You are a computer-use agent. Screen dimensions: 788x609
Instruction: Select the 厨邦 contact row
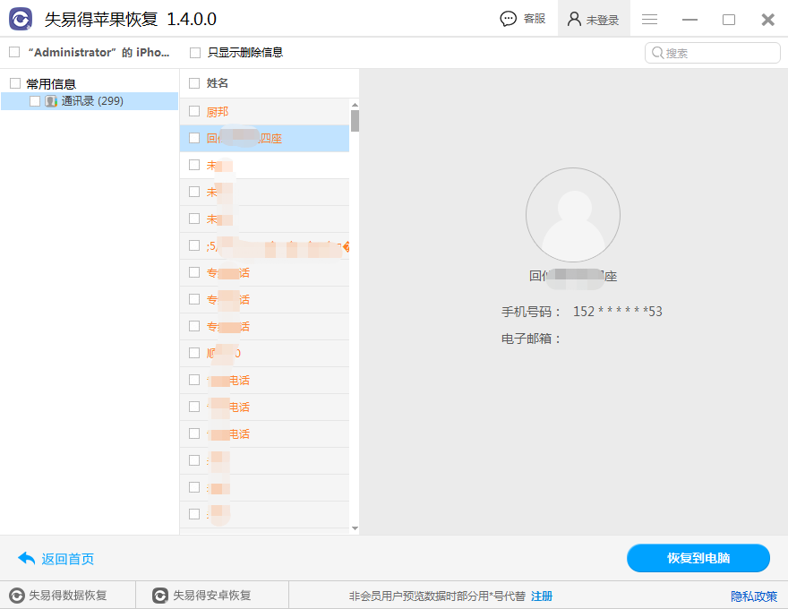[x=264, y=112]
